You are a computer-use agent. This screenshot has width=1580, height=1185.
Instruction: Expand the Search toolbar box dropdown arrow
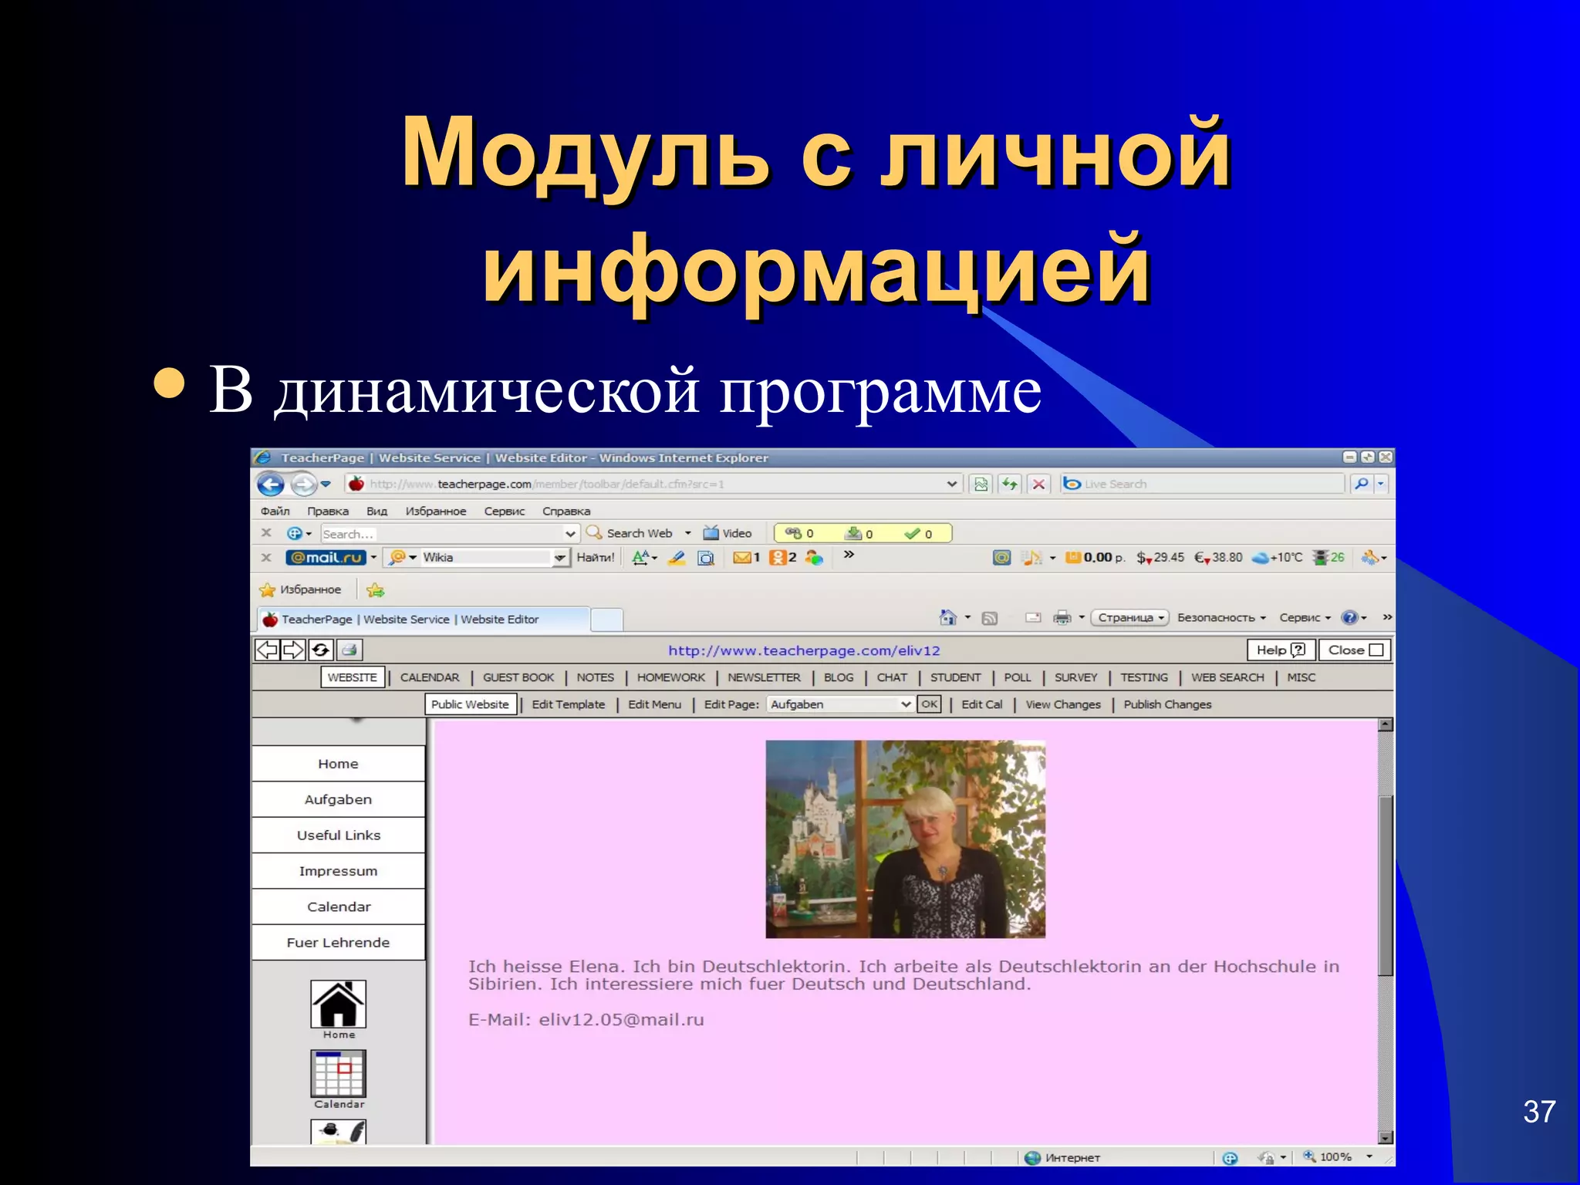click(570, 533)
